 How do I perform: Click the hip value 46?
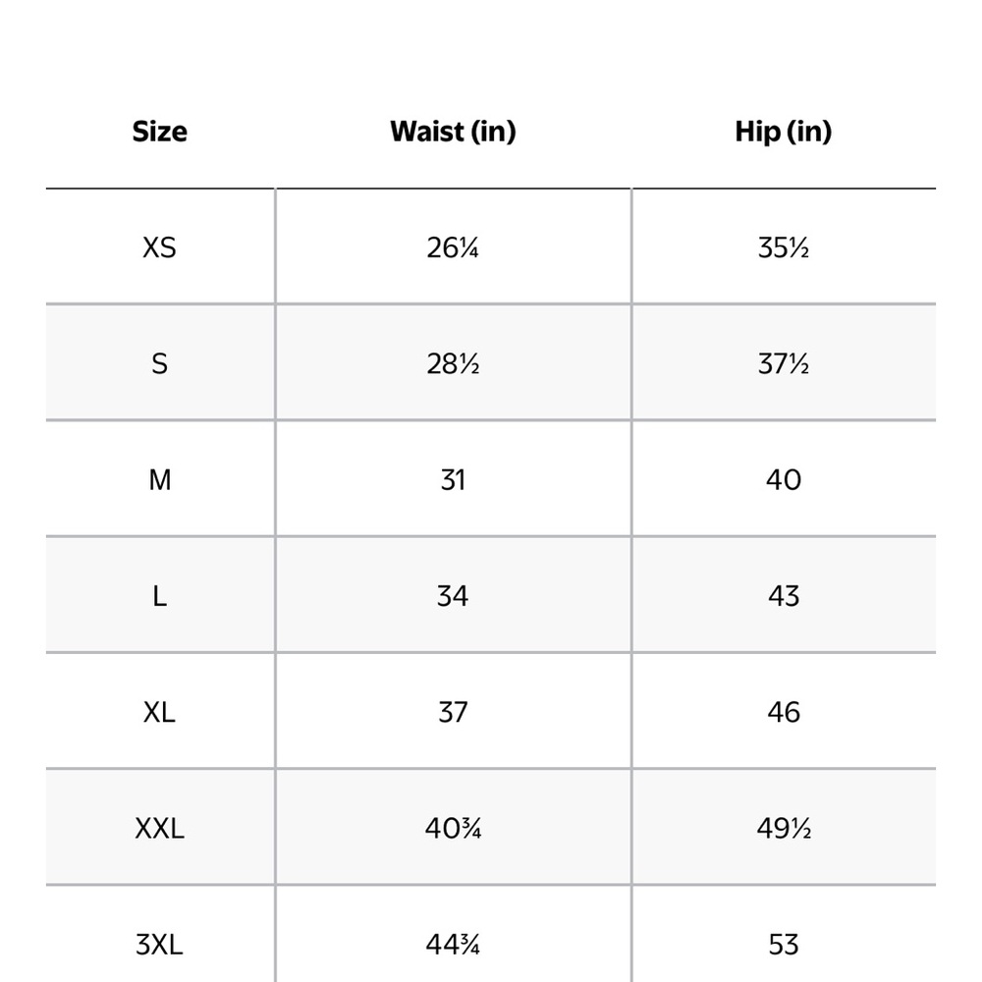784,713
